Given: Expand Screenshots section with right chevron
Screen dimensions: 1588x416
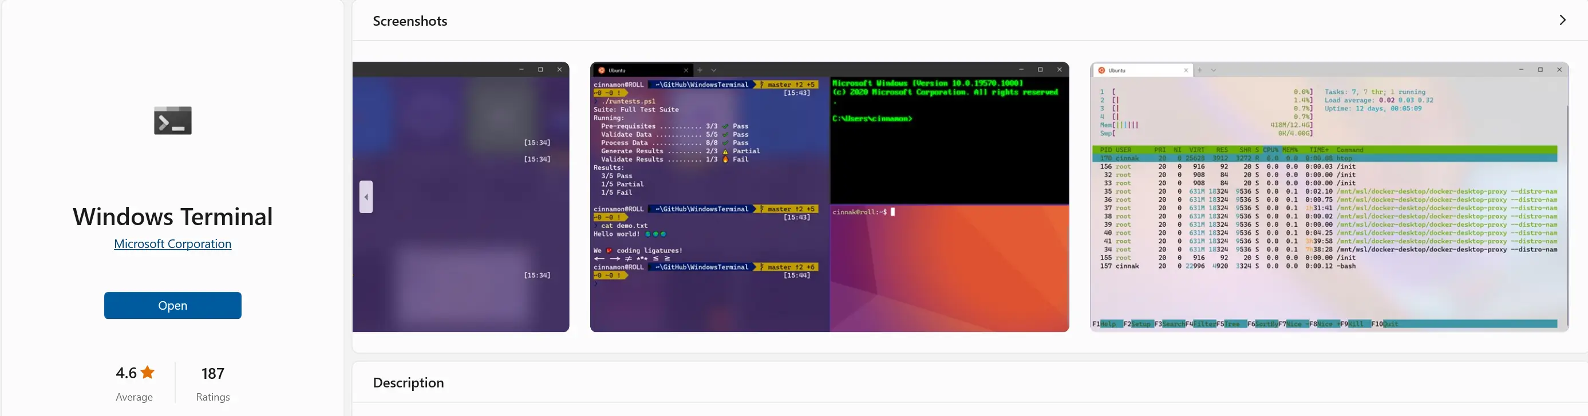Looking at the screenshot, I should [1562, 21].
